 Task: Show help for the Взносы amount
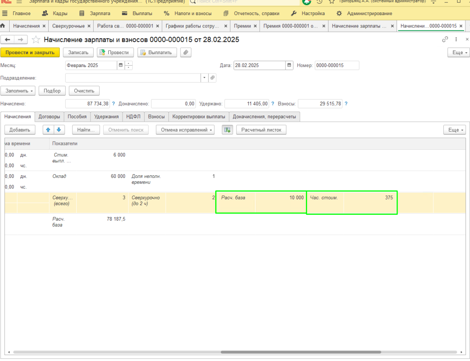tap(346, 104)
